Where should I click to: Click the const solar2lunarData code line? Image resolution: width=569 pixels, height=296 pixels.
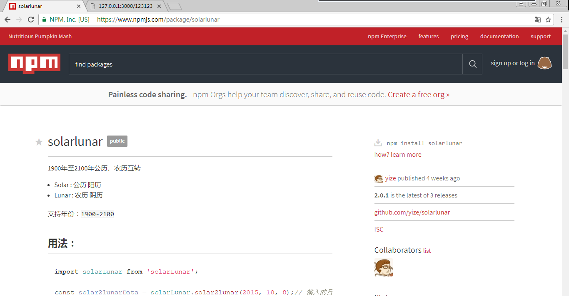193,292
